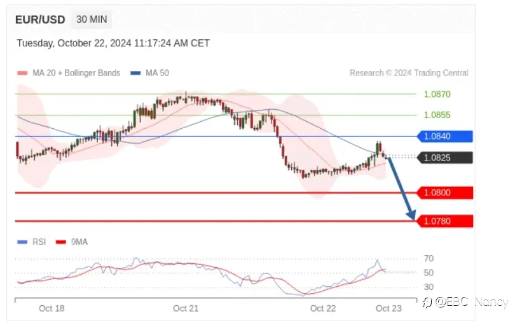Click the RSI 50 level label

click(429, 273)
